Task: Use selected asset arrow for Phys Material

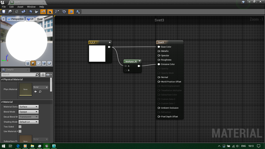Action: pyautogui.click(x=36, y=91)
